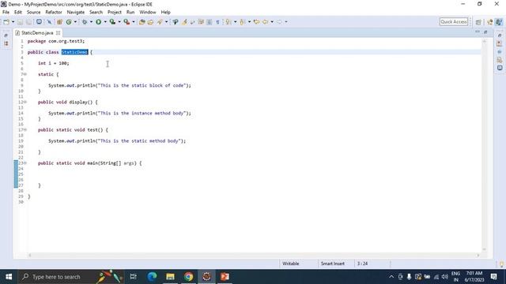The image size is (506, 284).
Task: Open PowerPoint from the taskbar
Action: [225, 277]
